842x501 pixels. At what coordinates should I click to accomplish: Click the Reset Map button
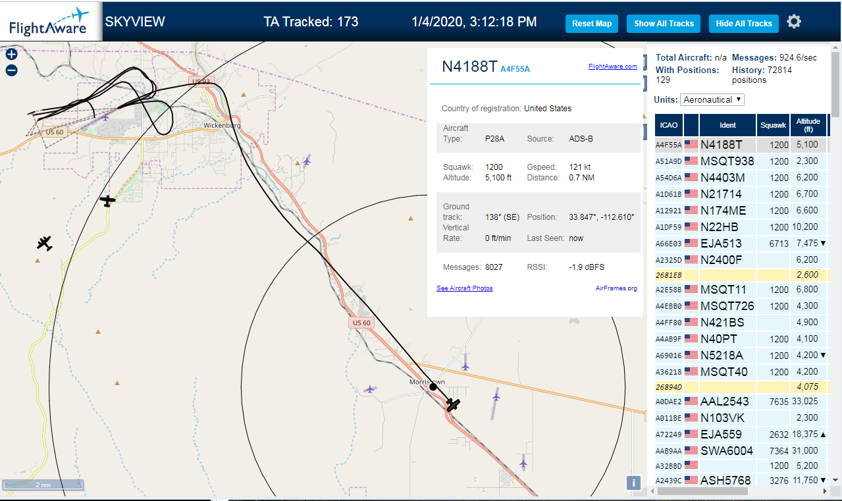coord(592,23)
